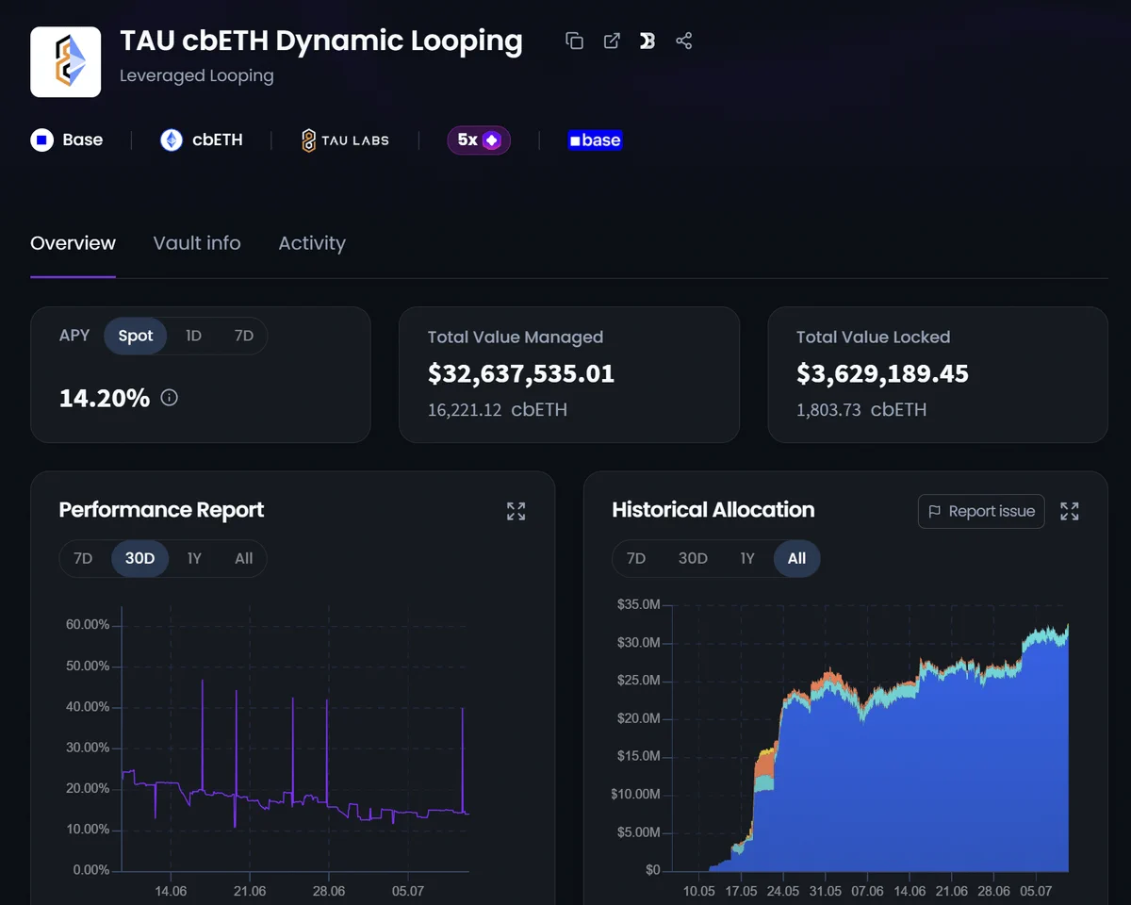Click the DeBank icon next to title
This screenshot has width=1131, height=905.
(x=647, y=41)
